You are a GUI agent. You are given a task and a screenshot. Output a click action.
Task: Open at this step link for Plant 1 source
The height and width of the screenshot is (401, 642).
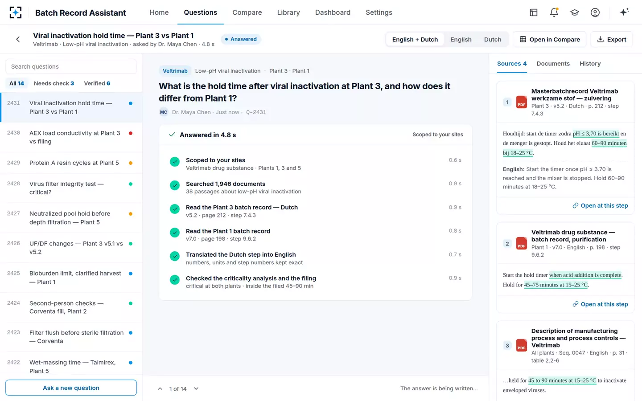[x=600, y=304]
